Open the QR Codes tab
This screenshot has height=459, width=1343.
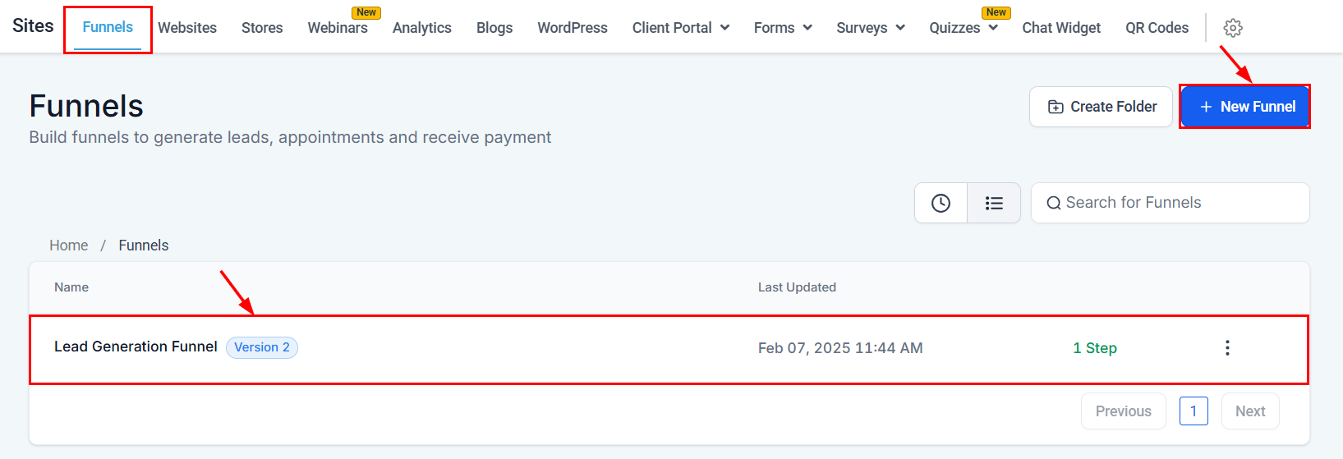1157,28
